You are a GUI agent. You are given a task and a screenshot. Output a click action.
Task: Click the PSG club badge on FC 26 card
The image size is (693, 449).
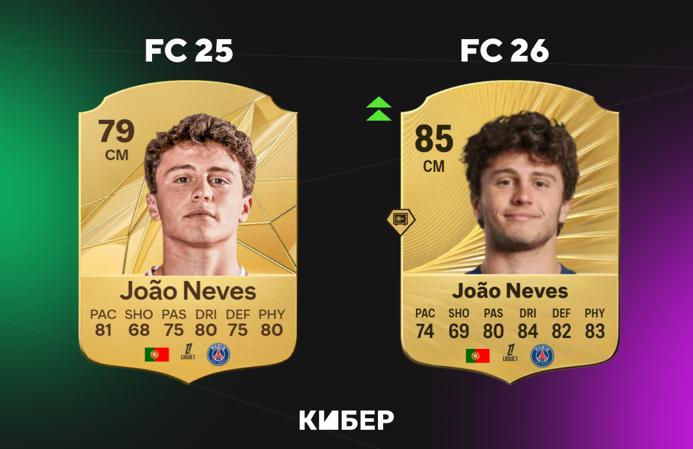(x=542, y=356)
